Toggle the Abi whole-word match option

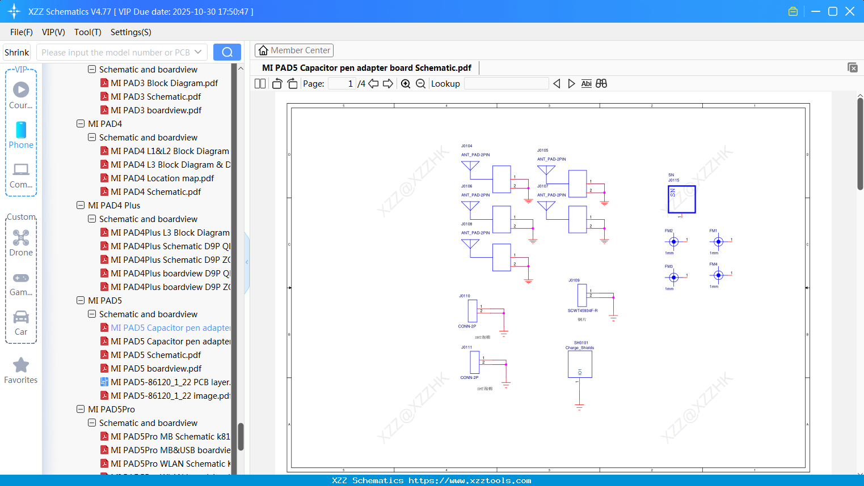[586, 83]
